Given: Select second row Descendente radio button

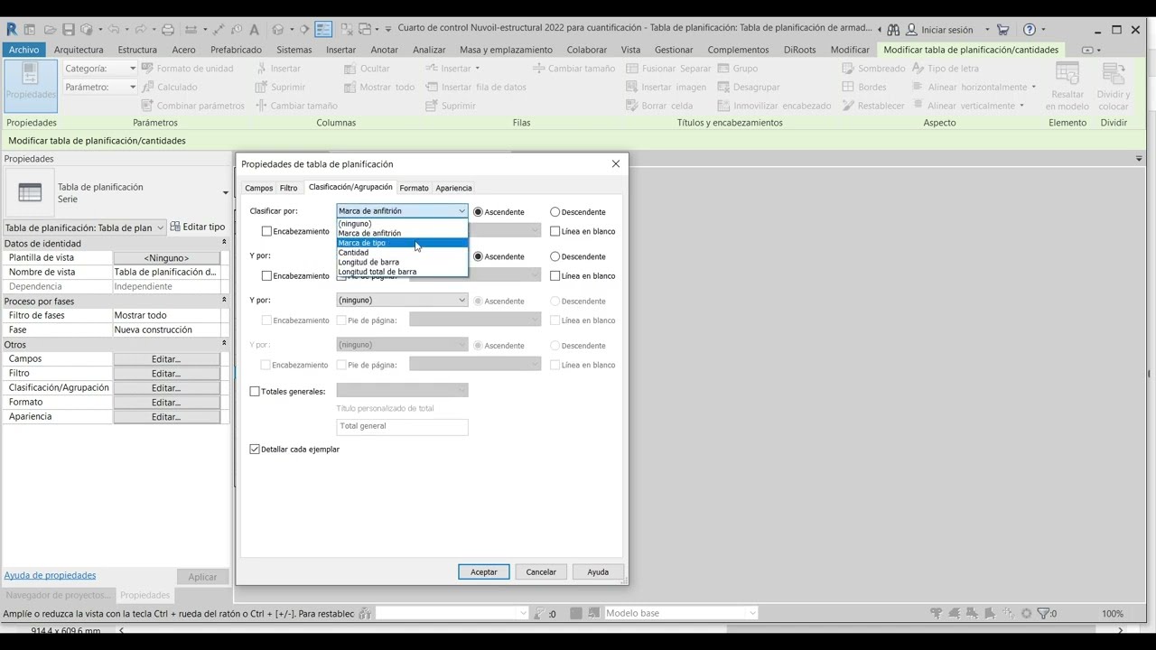Looking at the screenshot, I should pyautogui.click(x=555, y=256).
